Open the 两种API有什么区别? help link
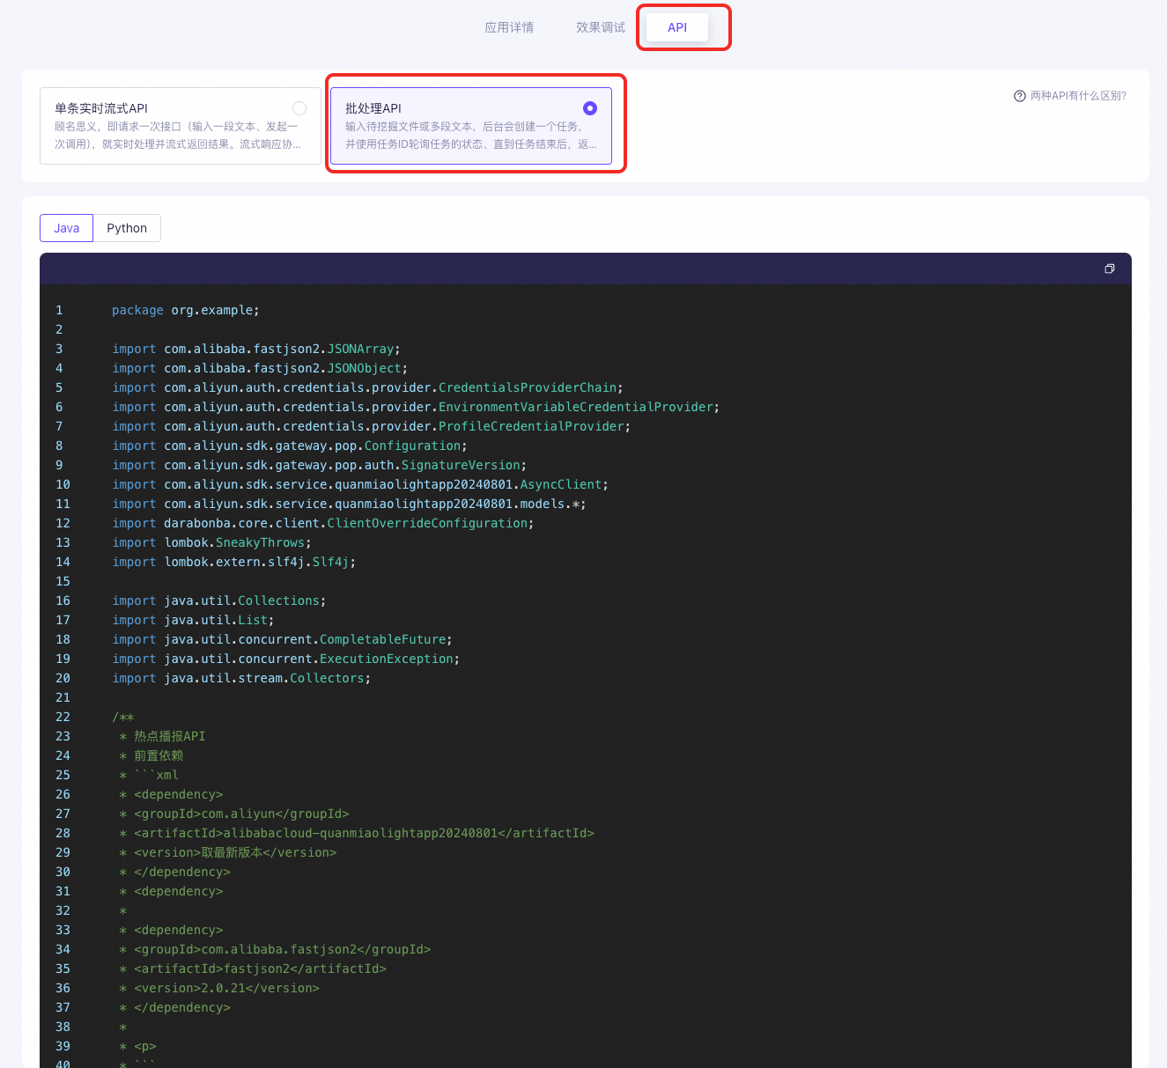Screen dimensions: 1167x1068 point(1070,96)
